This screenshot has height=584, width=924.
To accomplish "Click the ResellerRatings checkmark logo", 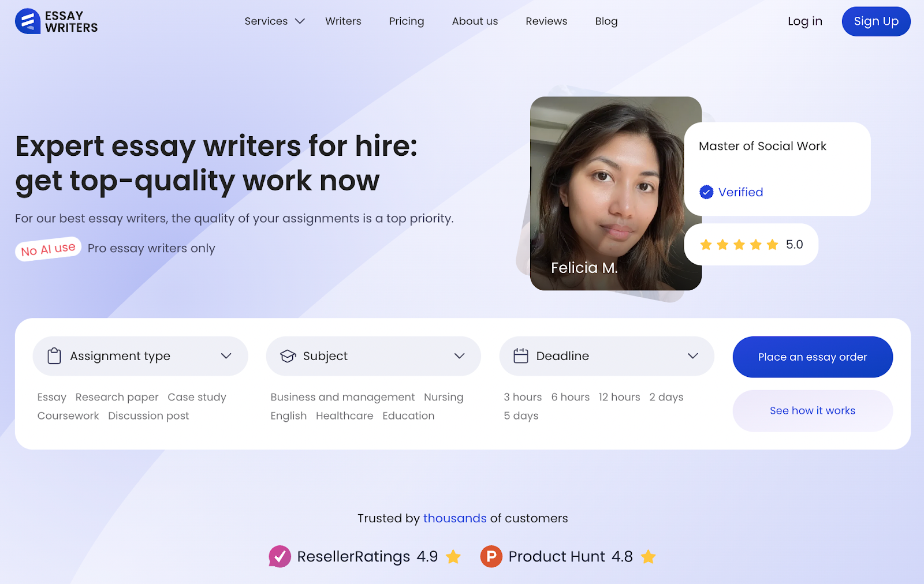I will click(280, 556).
